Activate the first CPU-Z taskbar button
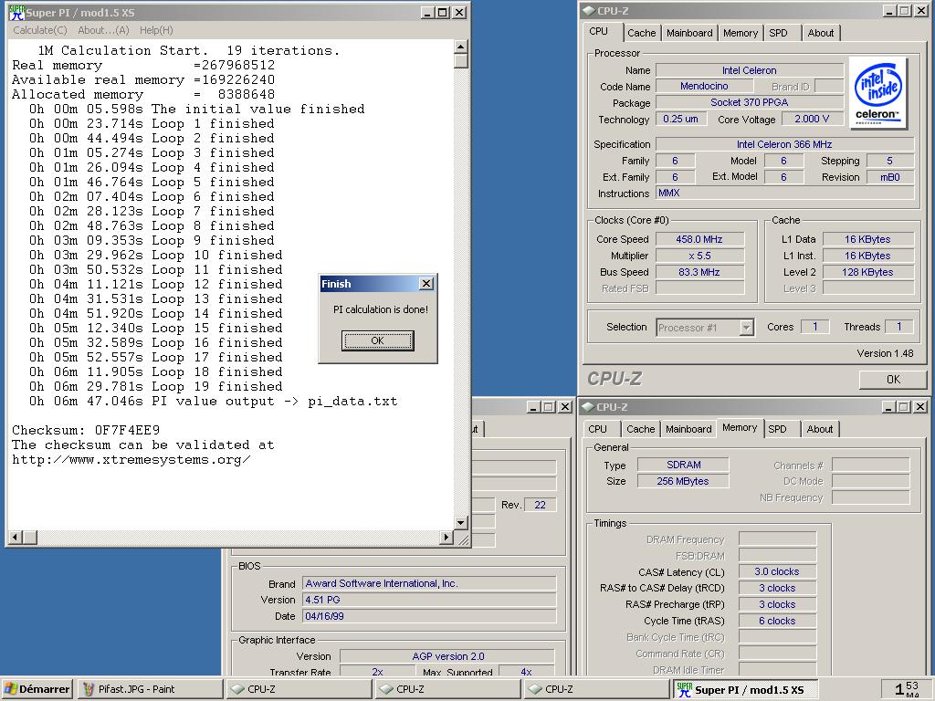The width and height of the screenshot is (935, 701). 299,689
